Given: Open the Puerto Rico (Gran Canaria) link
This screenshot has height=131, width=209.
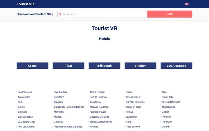Looking at the screenshot, I should pos(68,127).
